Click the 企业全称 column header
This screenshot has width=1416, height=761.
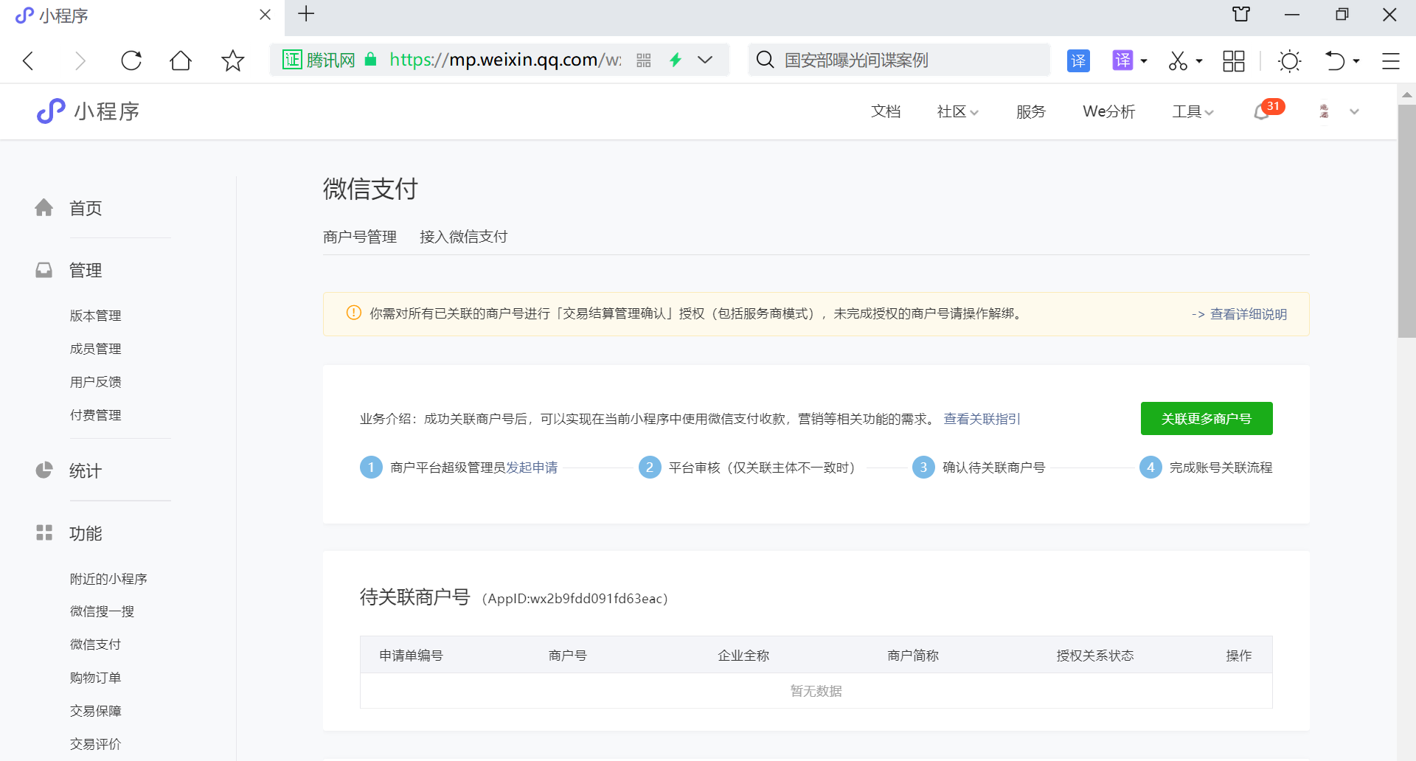(743, 656)
